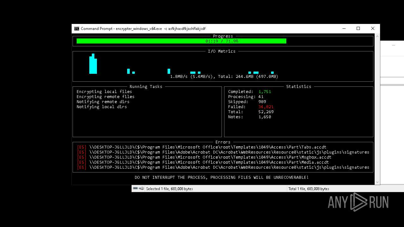Click the I/O Metrics section heading
Viewport: 404px width, 227px height.
[x=222, y=51]
